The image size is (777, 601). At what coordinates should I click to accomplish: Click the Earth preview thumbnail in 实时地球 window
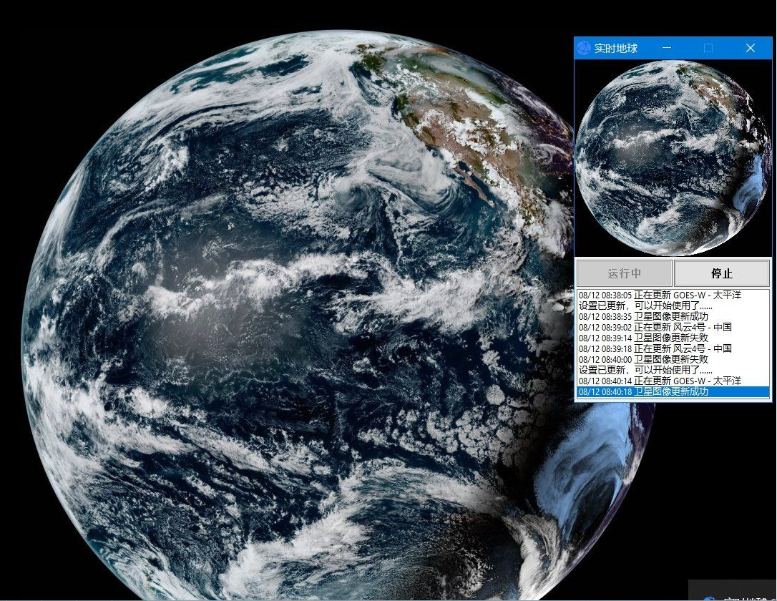(673, 158)
